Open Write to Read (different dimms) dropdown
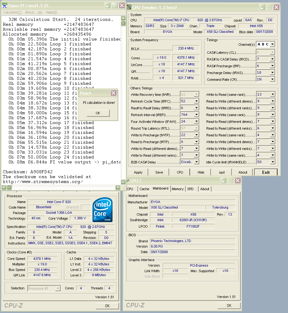 coord(196,149)
